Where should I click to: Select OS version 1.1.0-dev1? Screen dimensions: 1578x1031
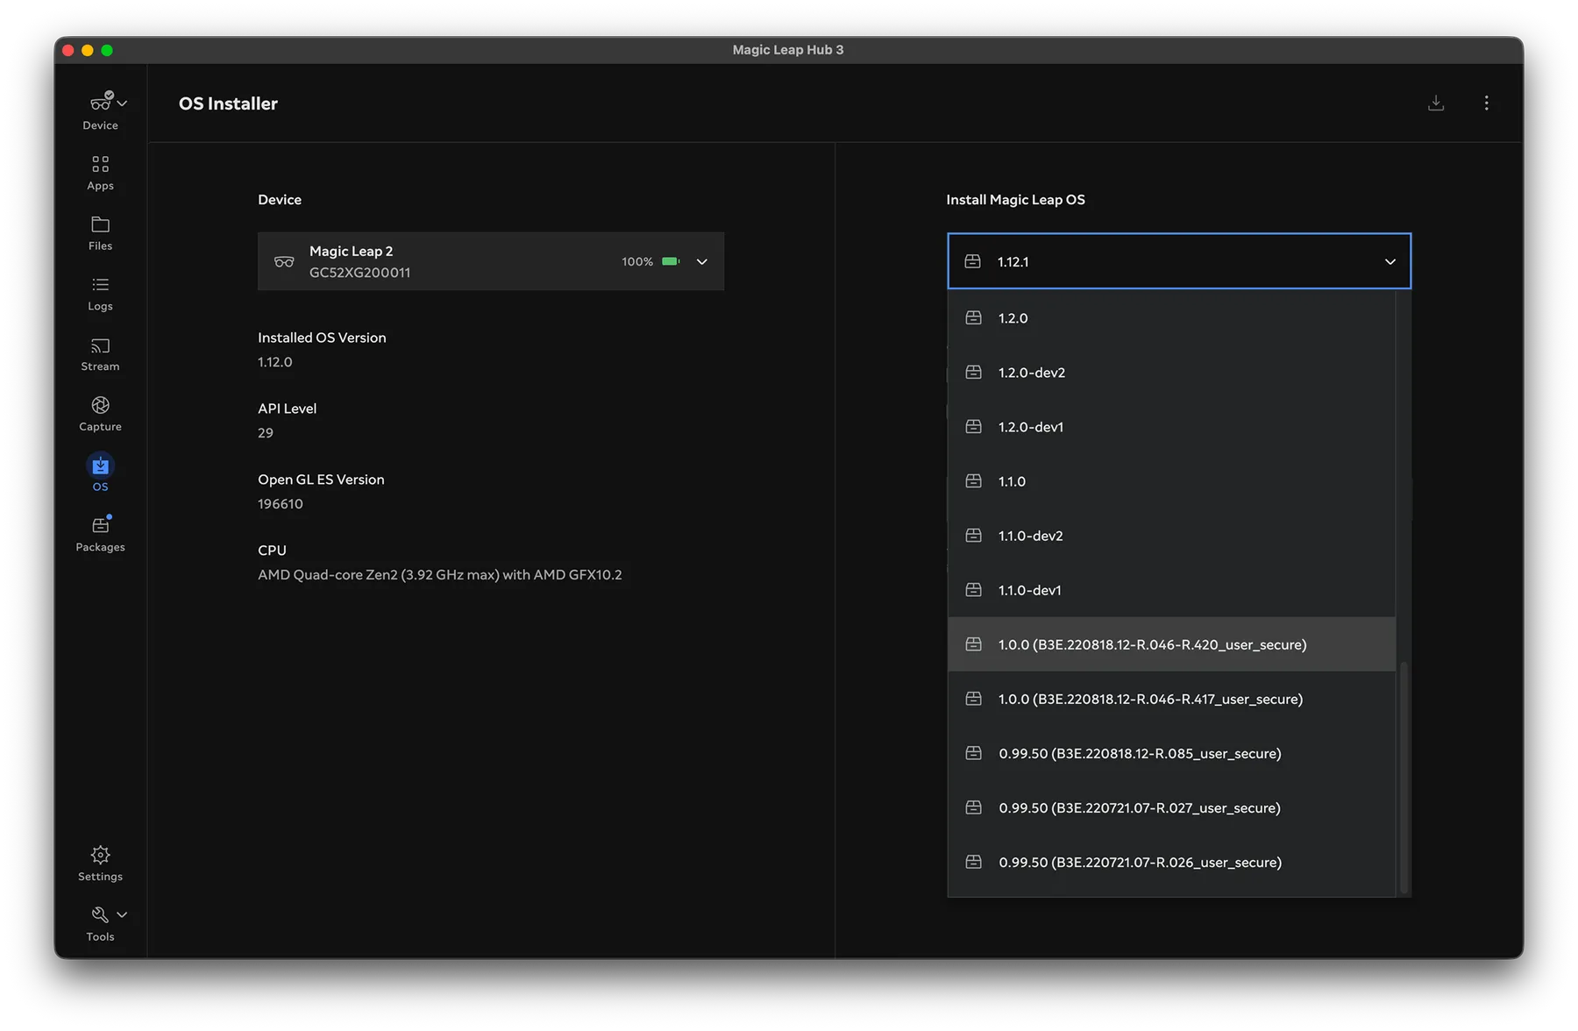(x=1171, y=590)
